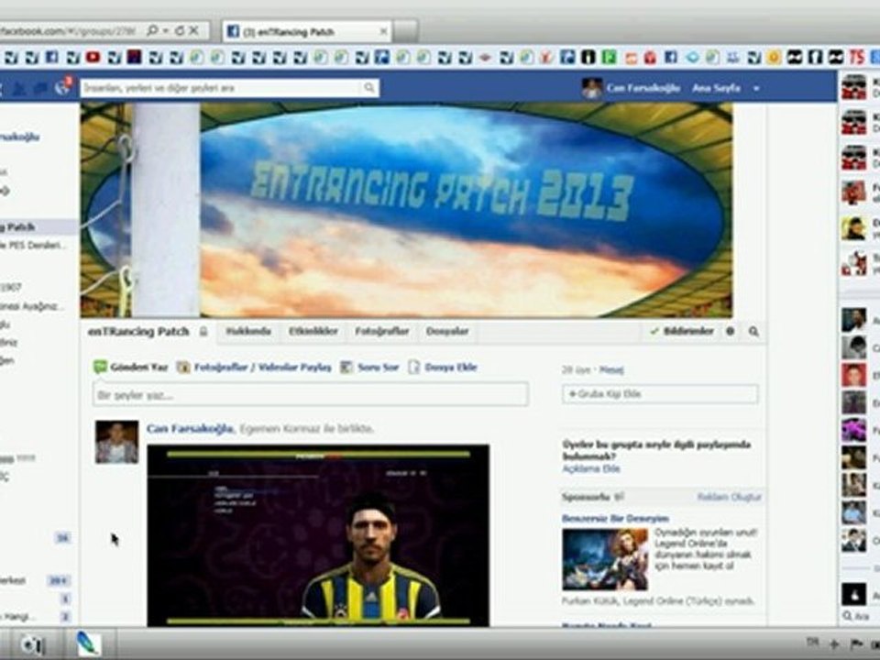The image size is (880, 660).
Task: Select the highlighted Patch group in left sidebar
Action: click(38, 227)
